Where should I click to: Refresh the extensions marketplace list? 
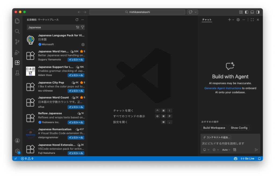click(77, 20)
